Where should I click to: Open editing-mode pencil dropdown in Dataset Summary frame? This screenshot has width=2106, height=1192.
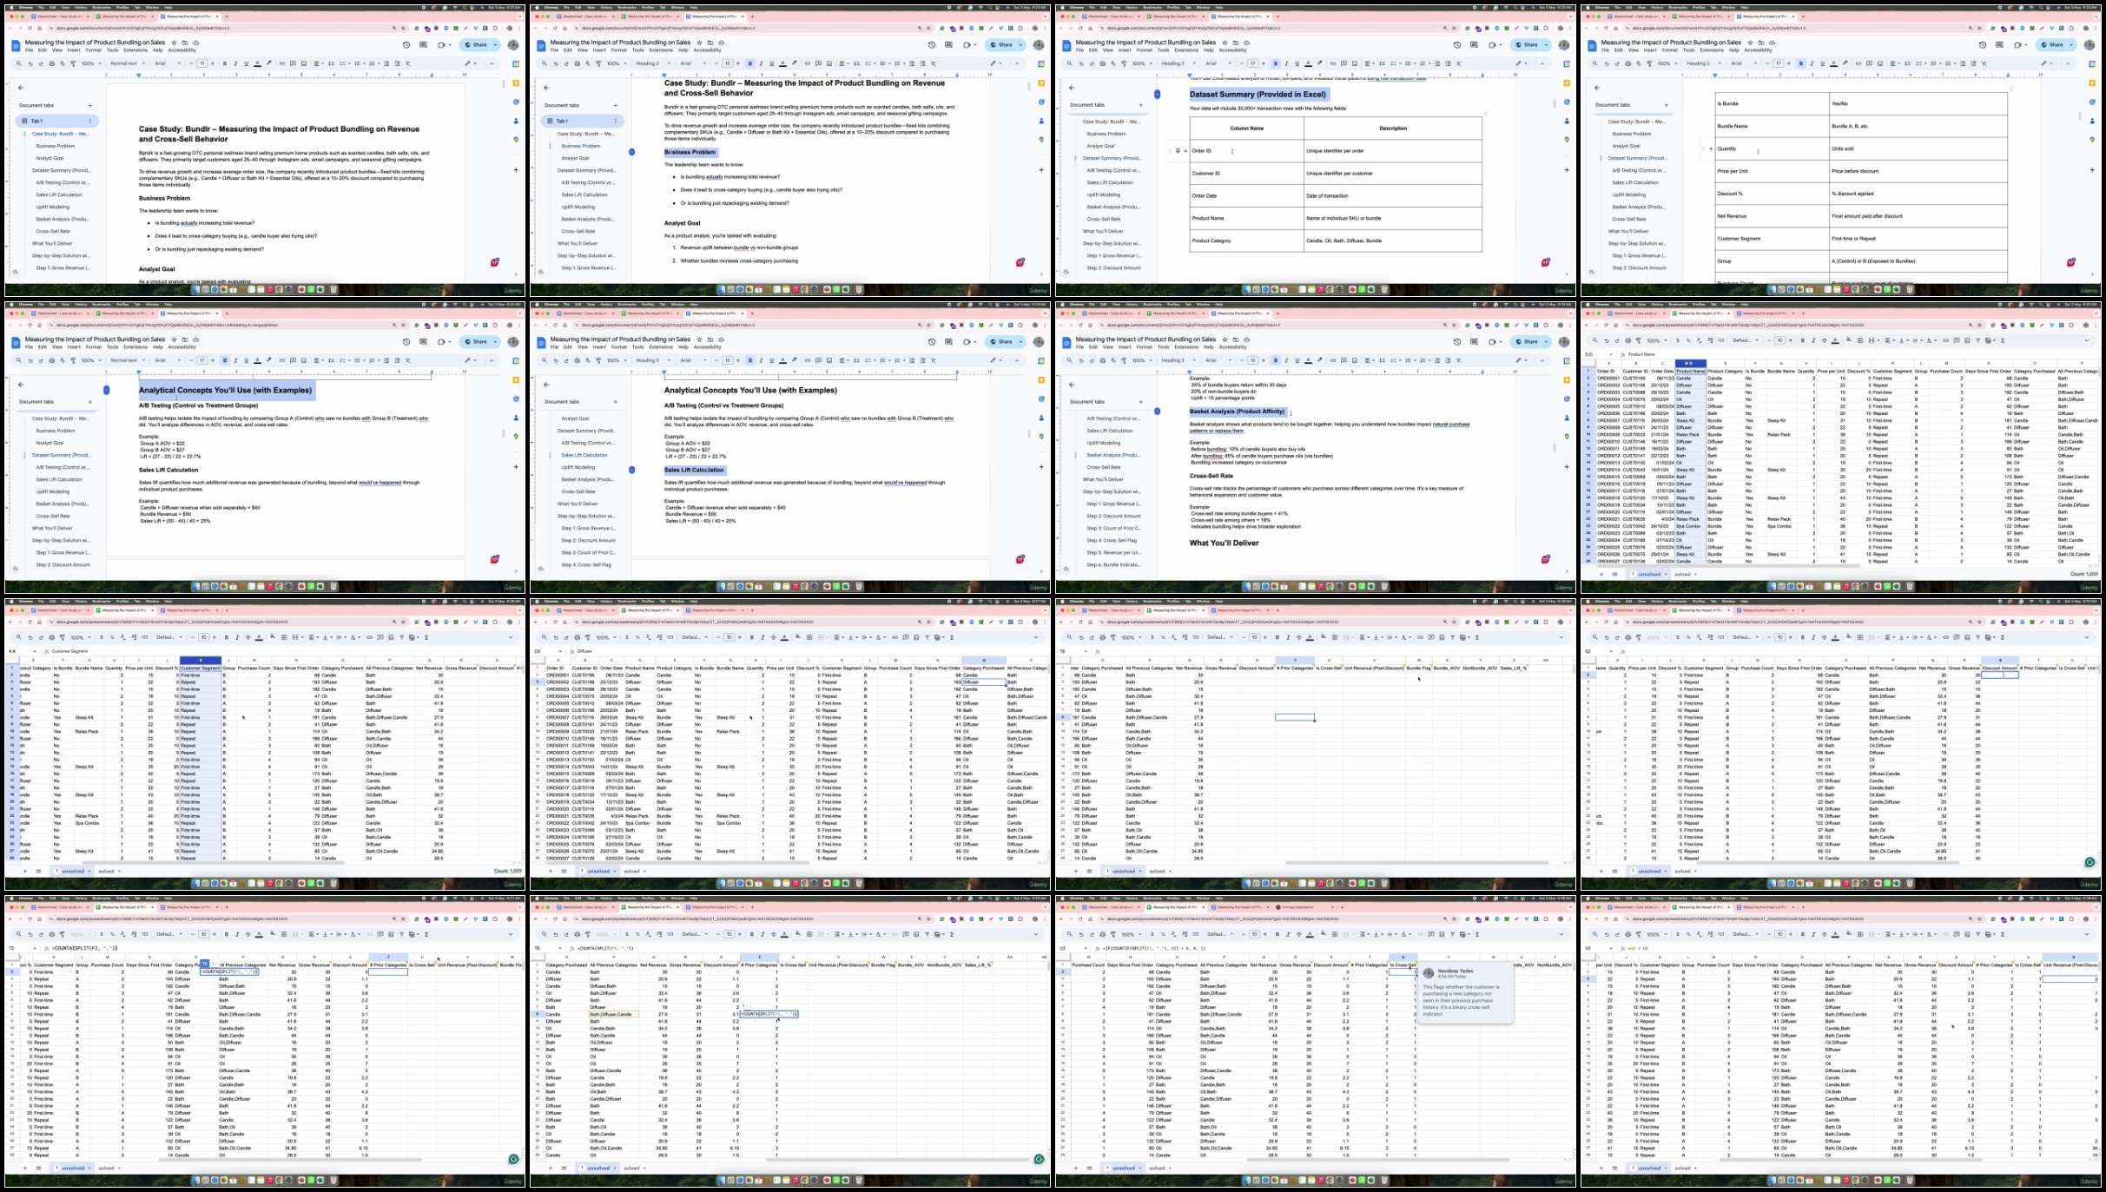click(1522, 63)
